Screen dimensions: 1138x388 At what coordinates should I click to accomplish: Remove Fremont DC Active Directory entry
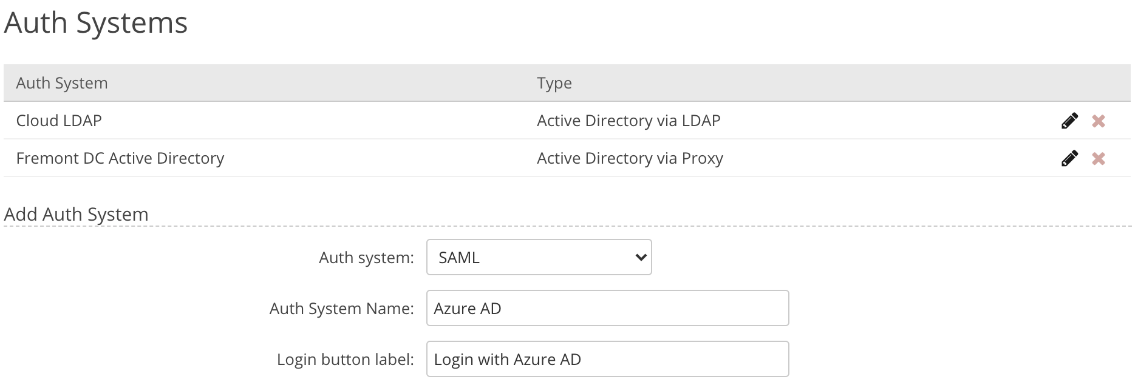pos(1098,159)
